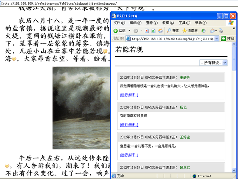238x179 pixels.
Task: Open the 工具(T) menu
Action: (184, 23)
